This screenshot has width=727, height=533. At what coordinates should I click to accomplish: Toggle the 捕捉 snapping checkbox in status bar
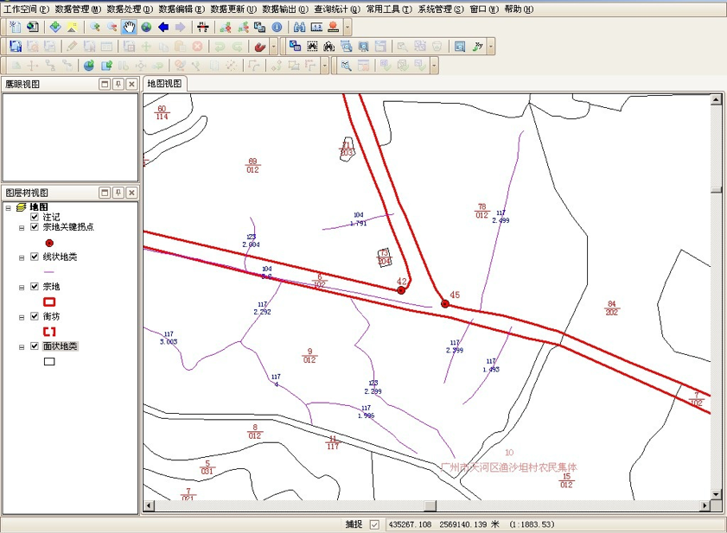[374, 524]
